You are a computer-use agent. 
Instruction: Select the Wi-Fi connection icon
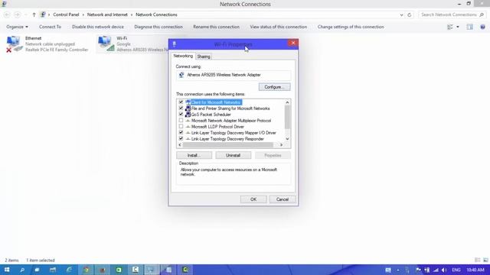point(106,44)
